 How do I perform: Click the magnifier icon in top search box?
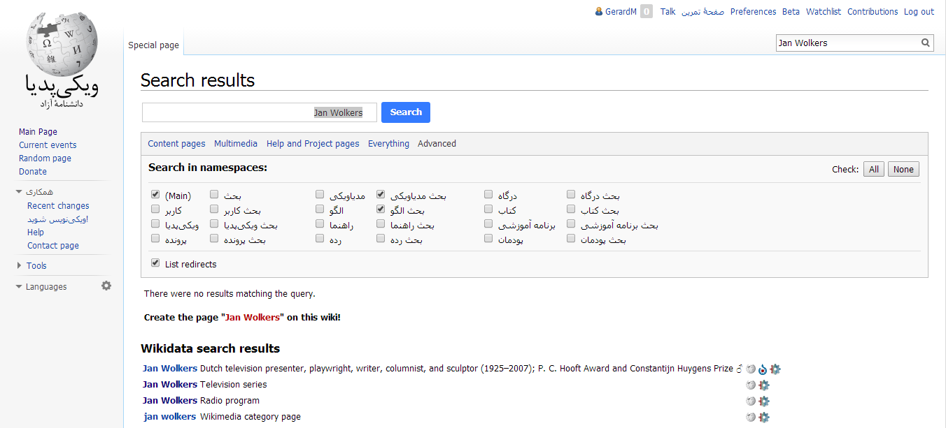pyautogui.click(x=926, y=43)
